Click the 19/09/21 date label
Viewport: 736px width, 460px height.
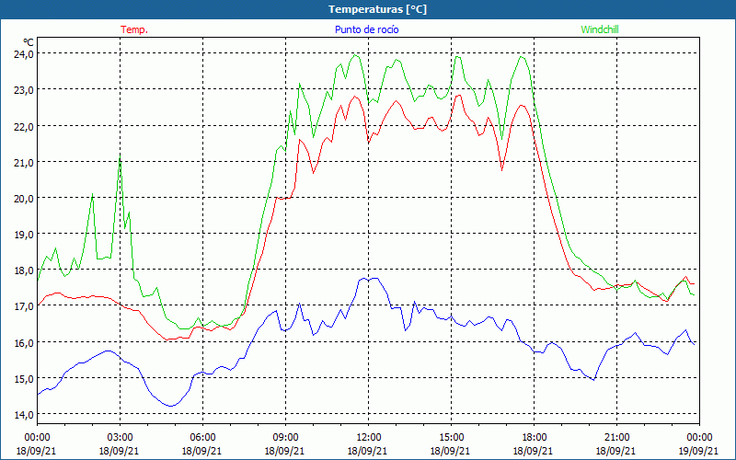click(698, 451)
